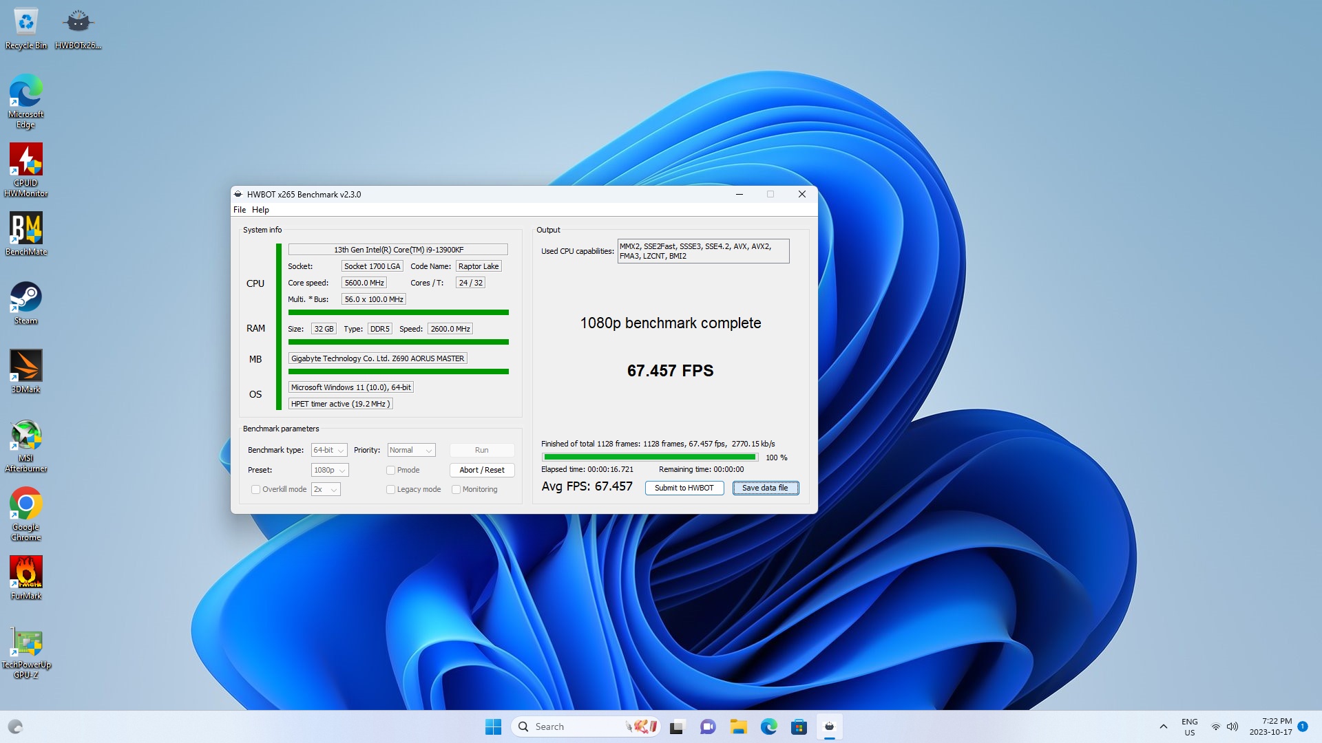
Task: Click the 56.0 x 100.0 MHz multiplier value
Action: coord(374,299)
